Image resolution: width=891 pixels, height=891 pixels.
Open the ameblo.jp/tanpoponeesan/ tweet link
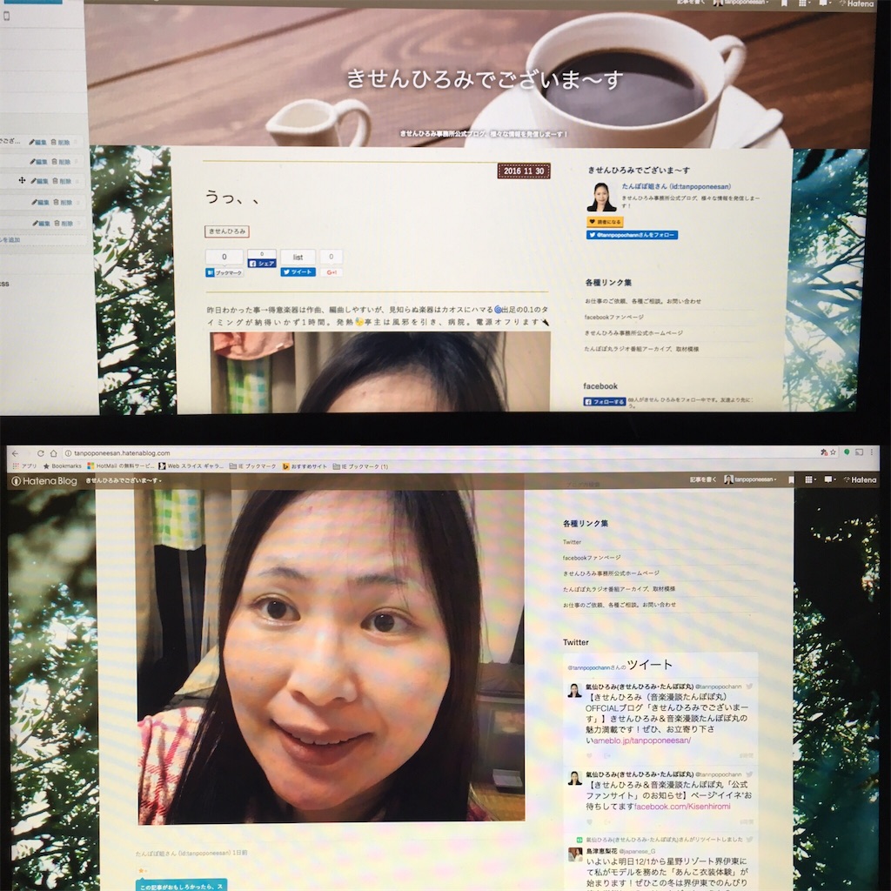pyautogui.click(x=642, y=740)
